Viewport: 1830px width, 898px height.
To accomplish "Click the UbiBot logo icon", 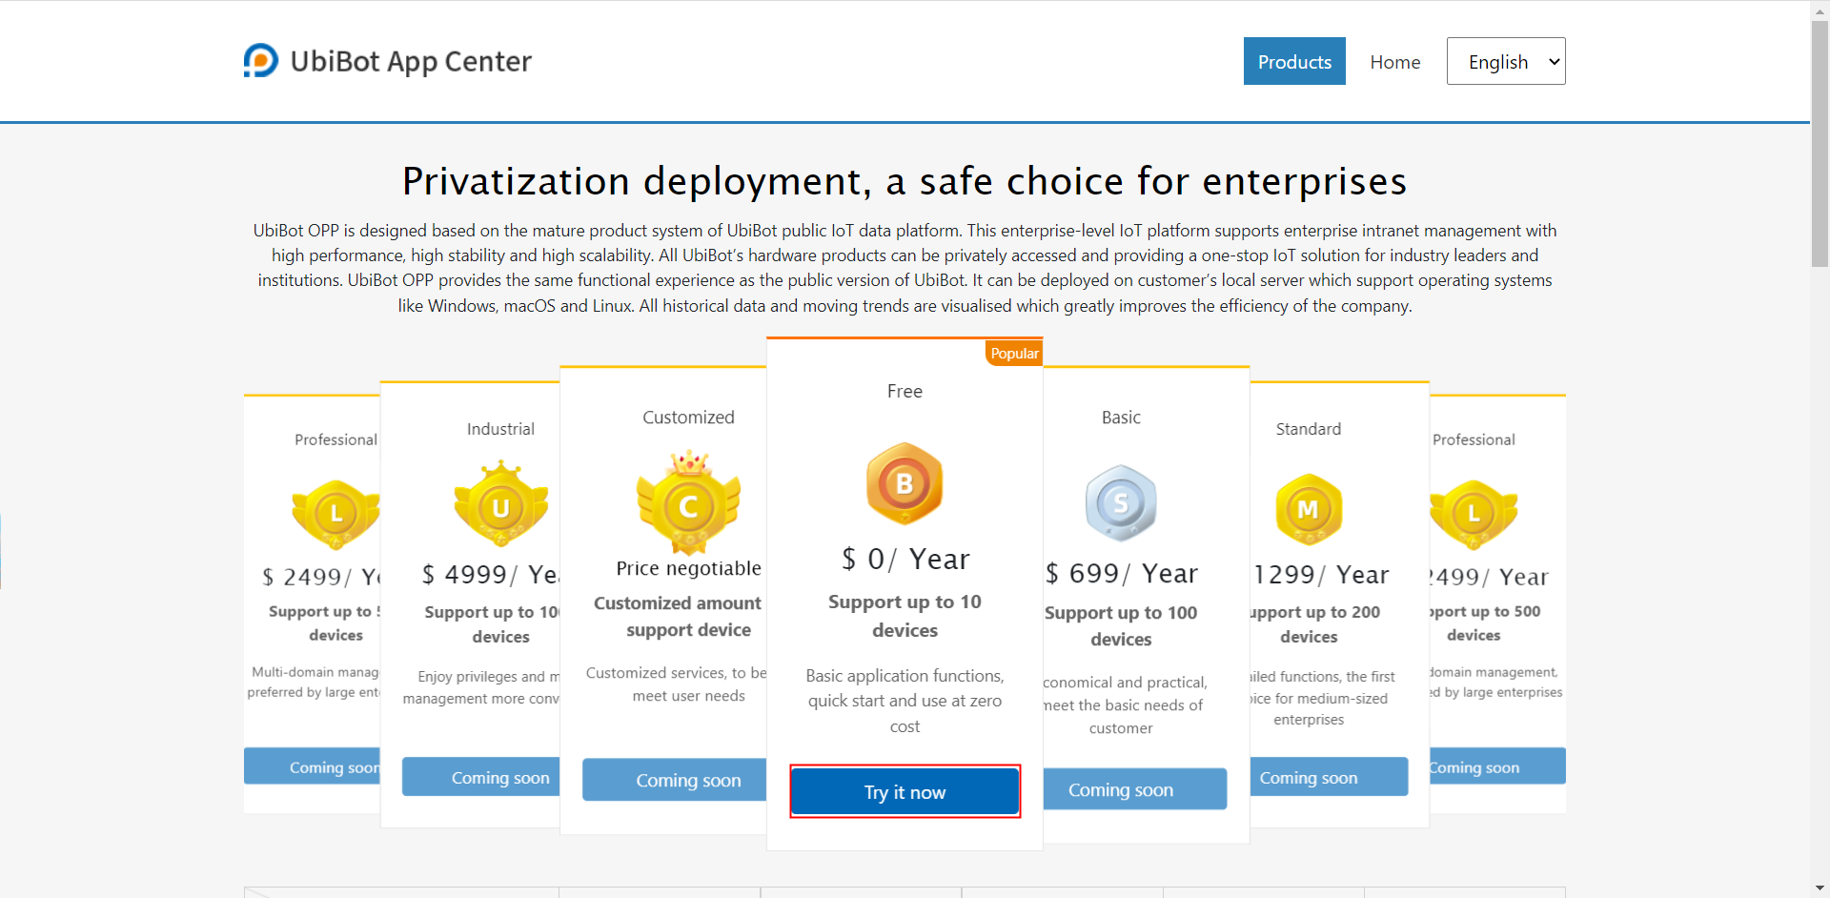I will click(260, 61).
